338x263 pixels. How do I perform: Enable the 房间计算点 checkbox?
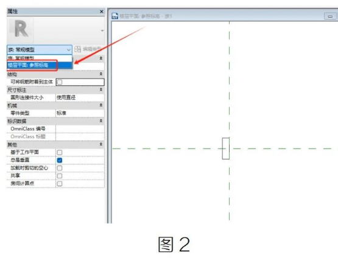click(x=60, y=184)
